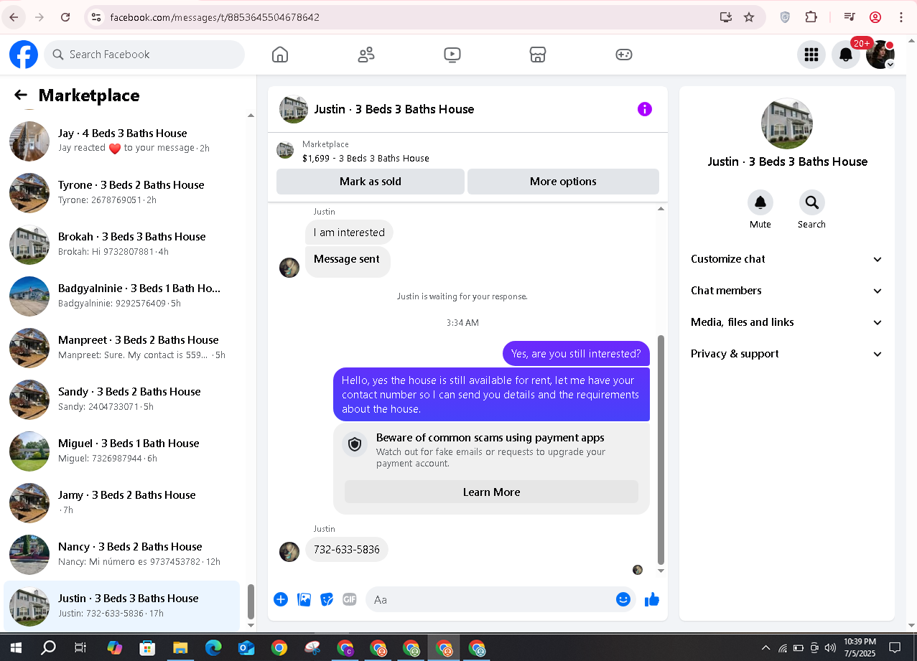The image size is (917, 661).
Task: Open the Video icon in top navigation
Action: click(x=452, y=55)
